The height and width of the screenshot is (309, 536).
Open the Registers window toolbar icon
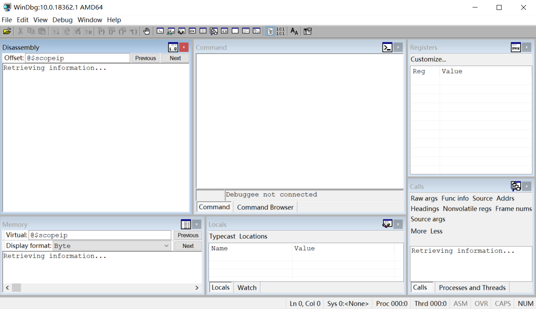(x=192, y=31)
